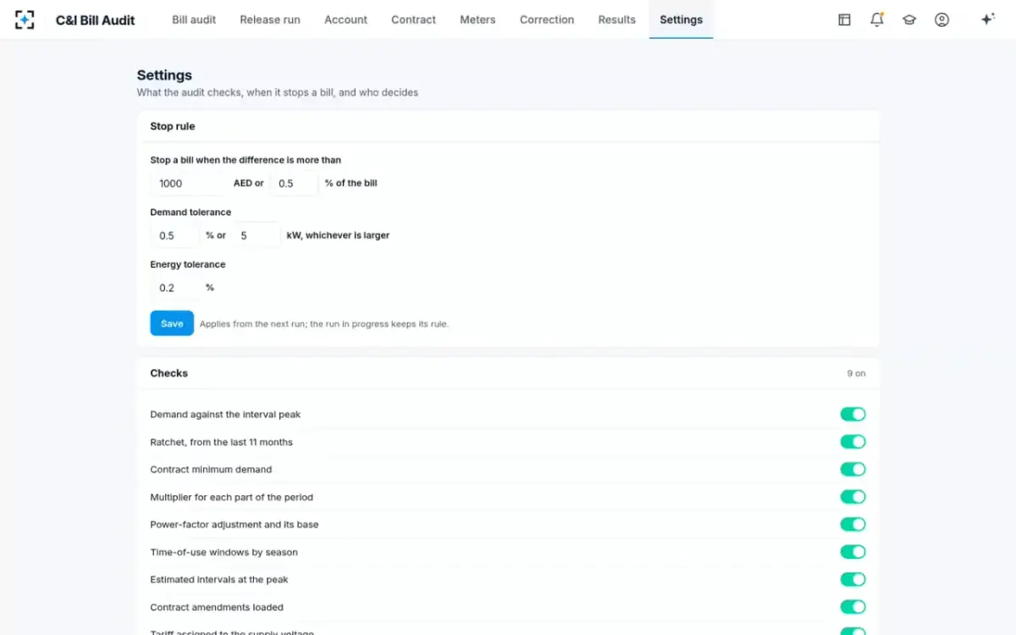Open the sparkle AI assistant icon

[x=987, y=19]
